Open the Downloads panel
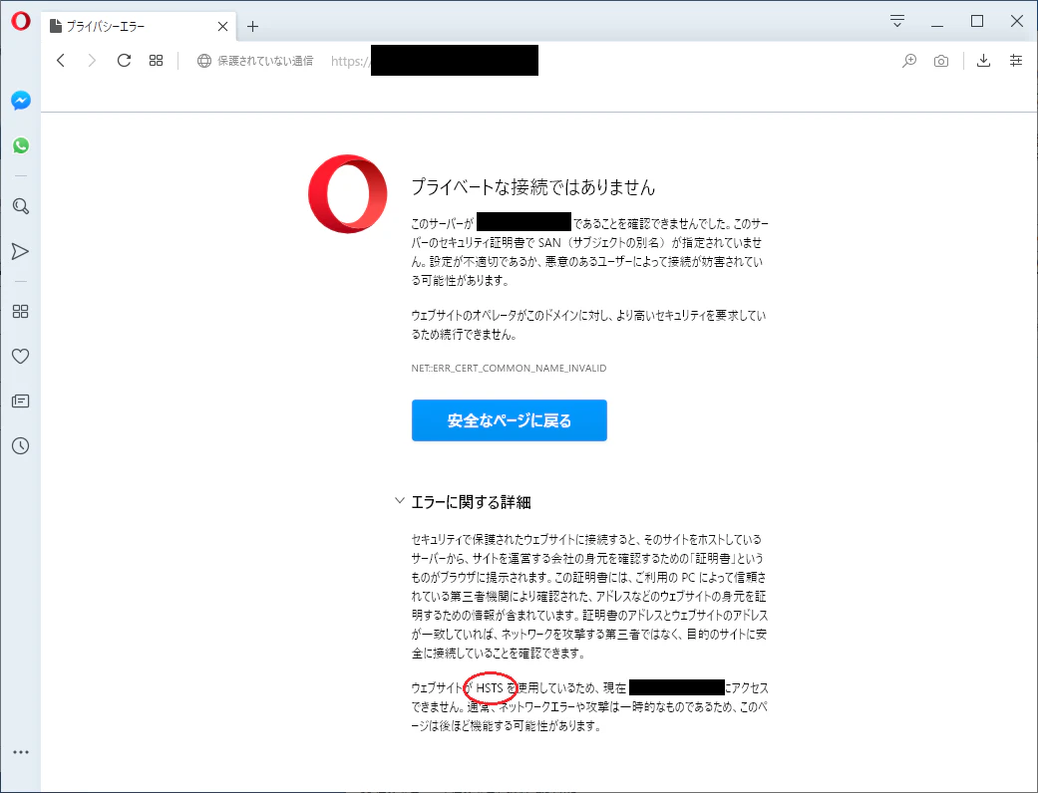Viewport: 1038px width, 793px height. click(983, 60)
